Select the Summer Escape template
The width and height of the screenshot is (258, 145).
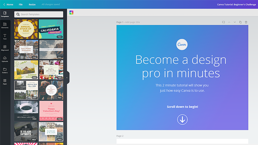(x=26, y=70)
